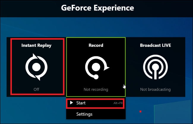Image resolution: width=193 pixels, height=124 pixels.
Task: Click the Record circular icon
Action: [x=97, y=68]
